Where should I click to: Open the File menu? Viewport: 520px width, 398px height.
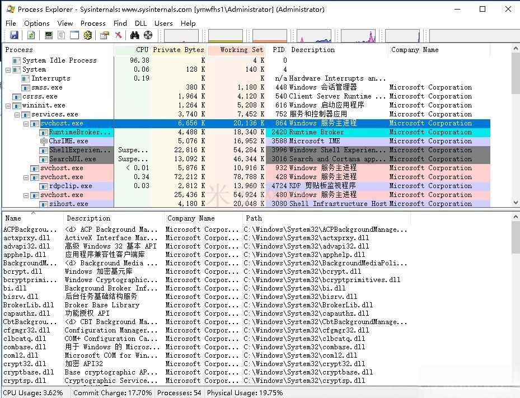(11, 23)
